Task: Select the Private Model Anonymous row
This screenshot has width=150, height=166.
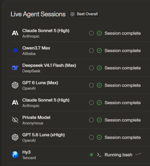Action: [x=80, y=120]
